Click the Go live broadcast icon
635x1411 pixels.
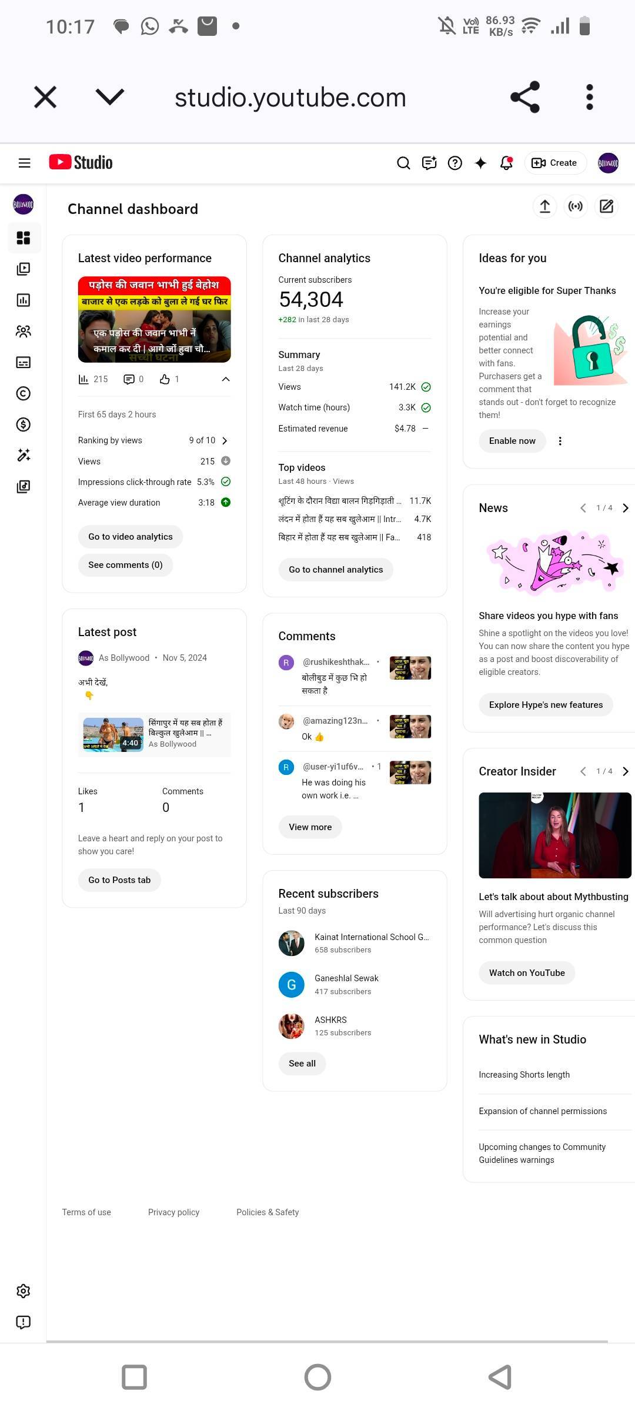576,206
